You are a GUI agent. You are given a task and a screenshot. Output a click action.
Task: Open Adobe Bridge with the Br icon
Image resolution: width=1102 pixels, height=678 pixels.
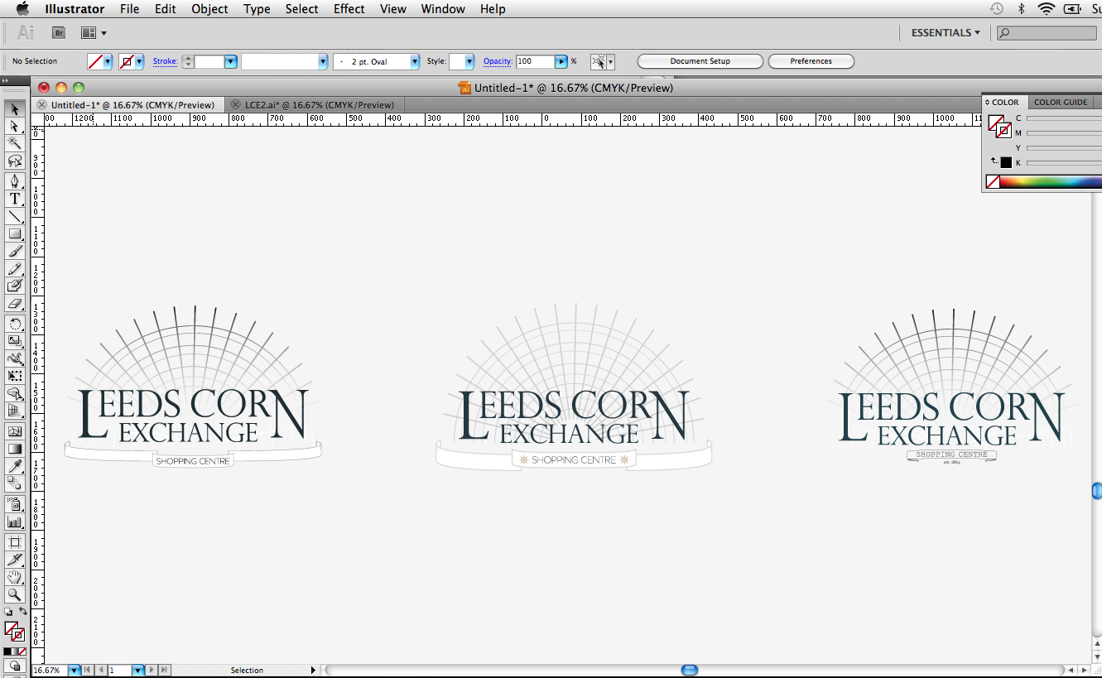[x=59, y=33]
